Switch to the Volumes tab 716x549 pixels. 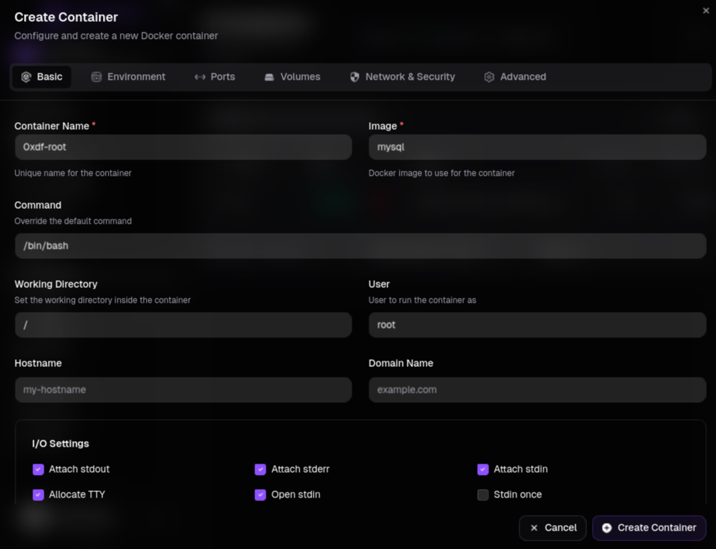(292, 77)
